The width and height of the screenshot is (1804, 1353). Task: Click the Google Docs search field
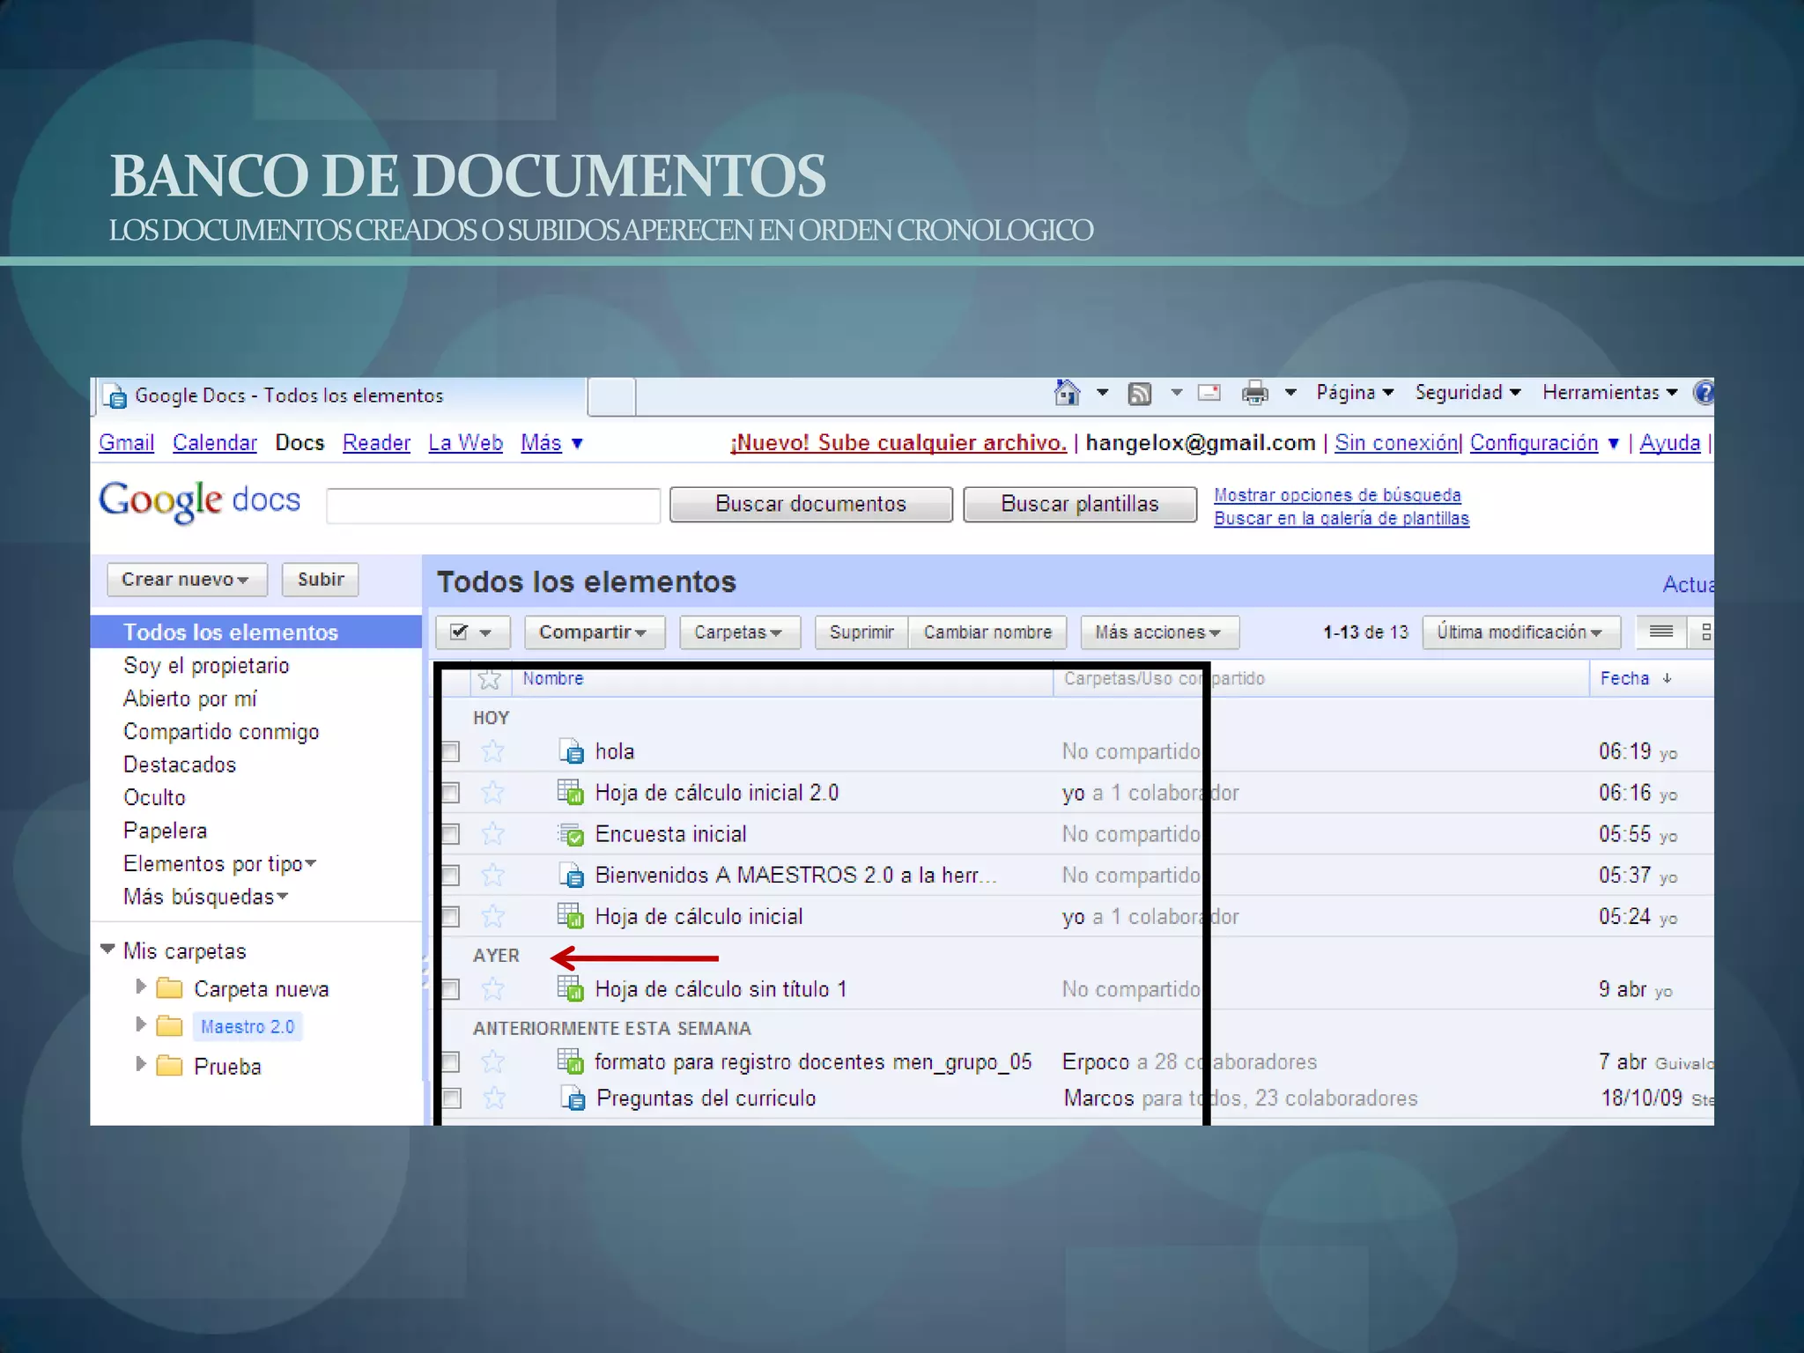pos(493,506)
